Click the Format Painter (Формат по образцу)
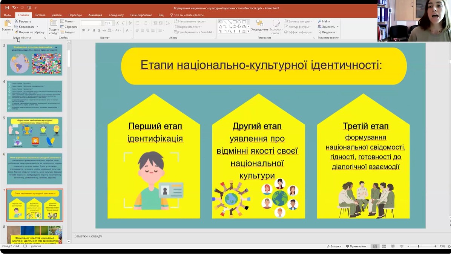The width and height of the screenshot is (451, 254). click(30, 32)
